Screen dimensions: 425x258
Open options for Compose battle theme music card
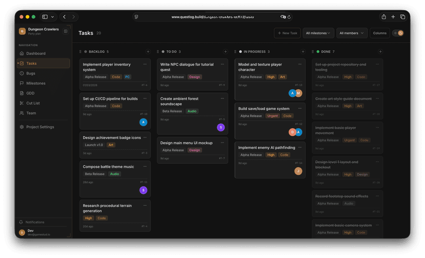[145, 167]
